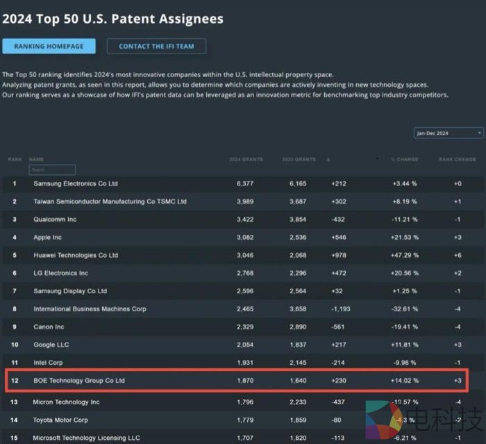
Task: Select Qualcomm Inc row name
Action: tap(55, 220)
